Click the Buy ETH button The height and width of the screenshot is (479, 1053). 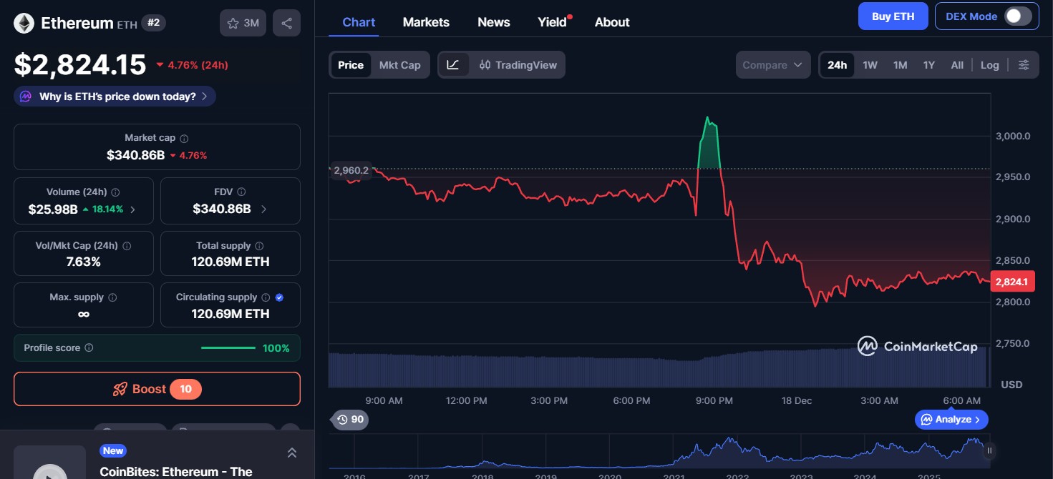tap(893, 16)
